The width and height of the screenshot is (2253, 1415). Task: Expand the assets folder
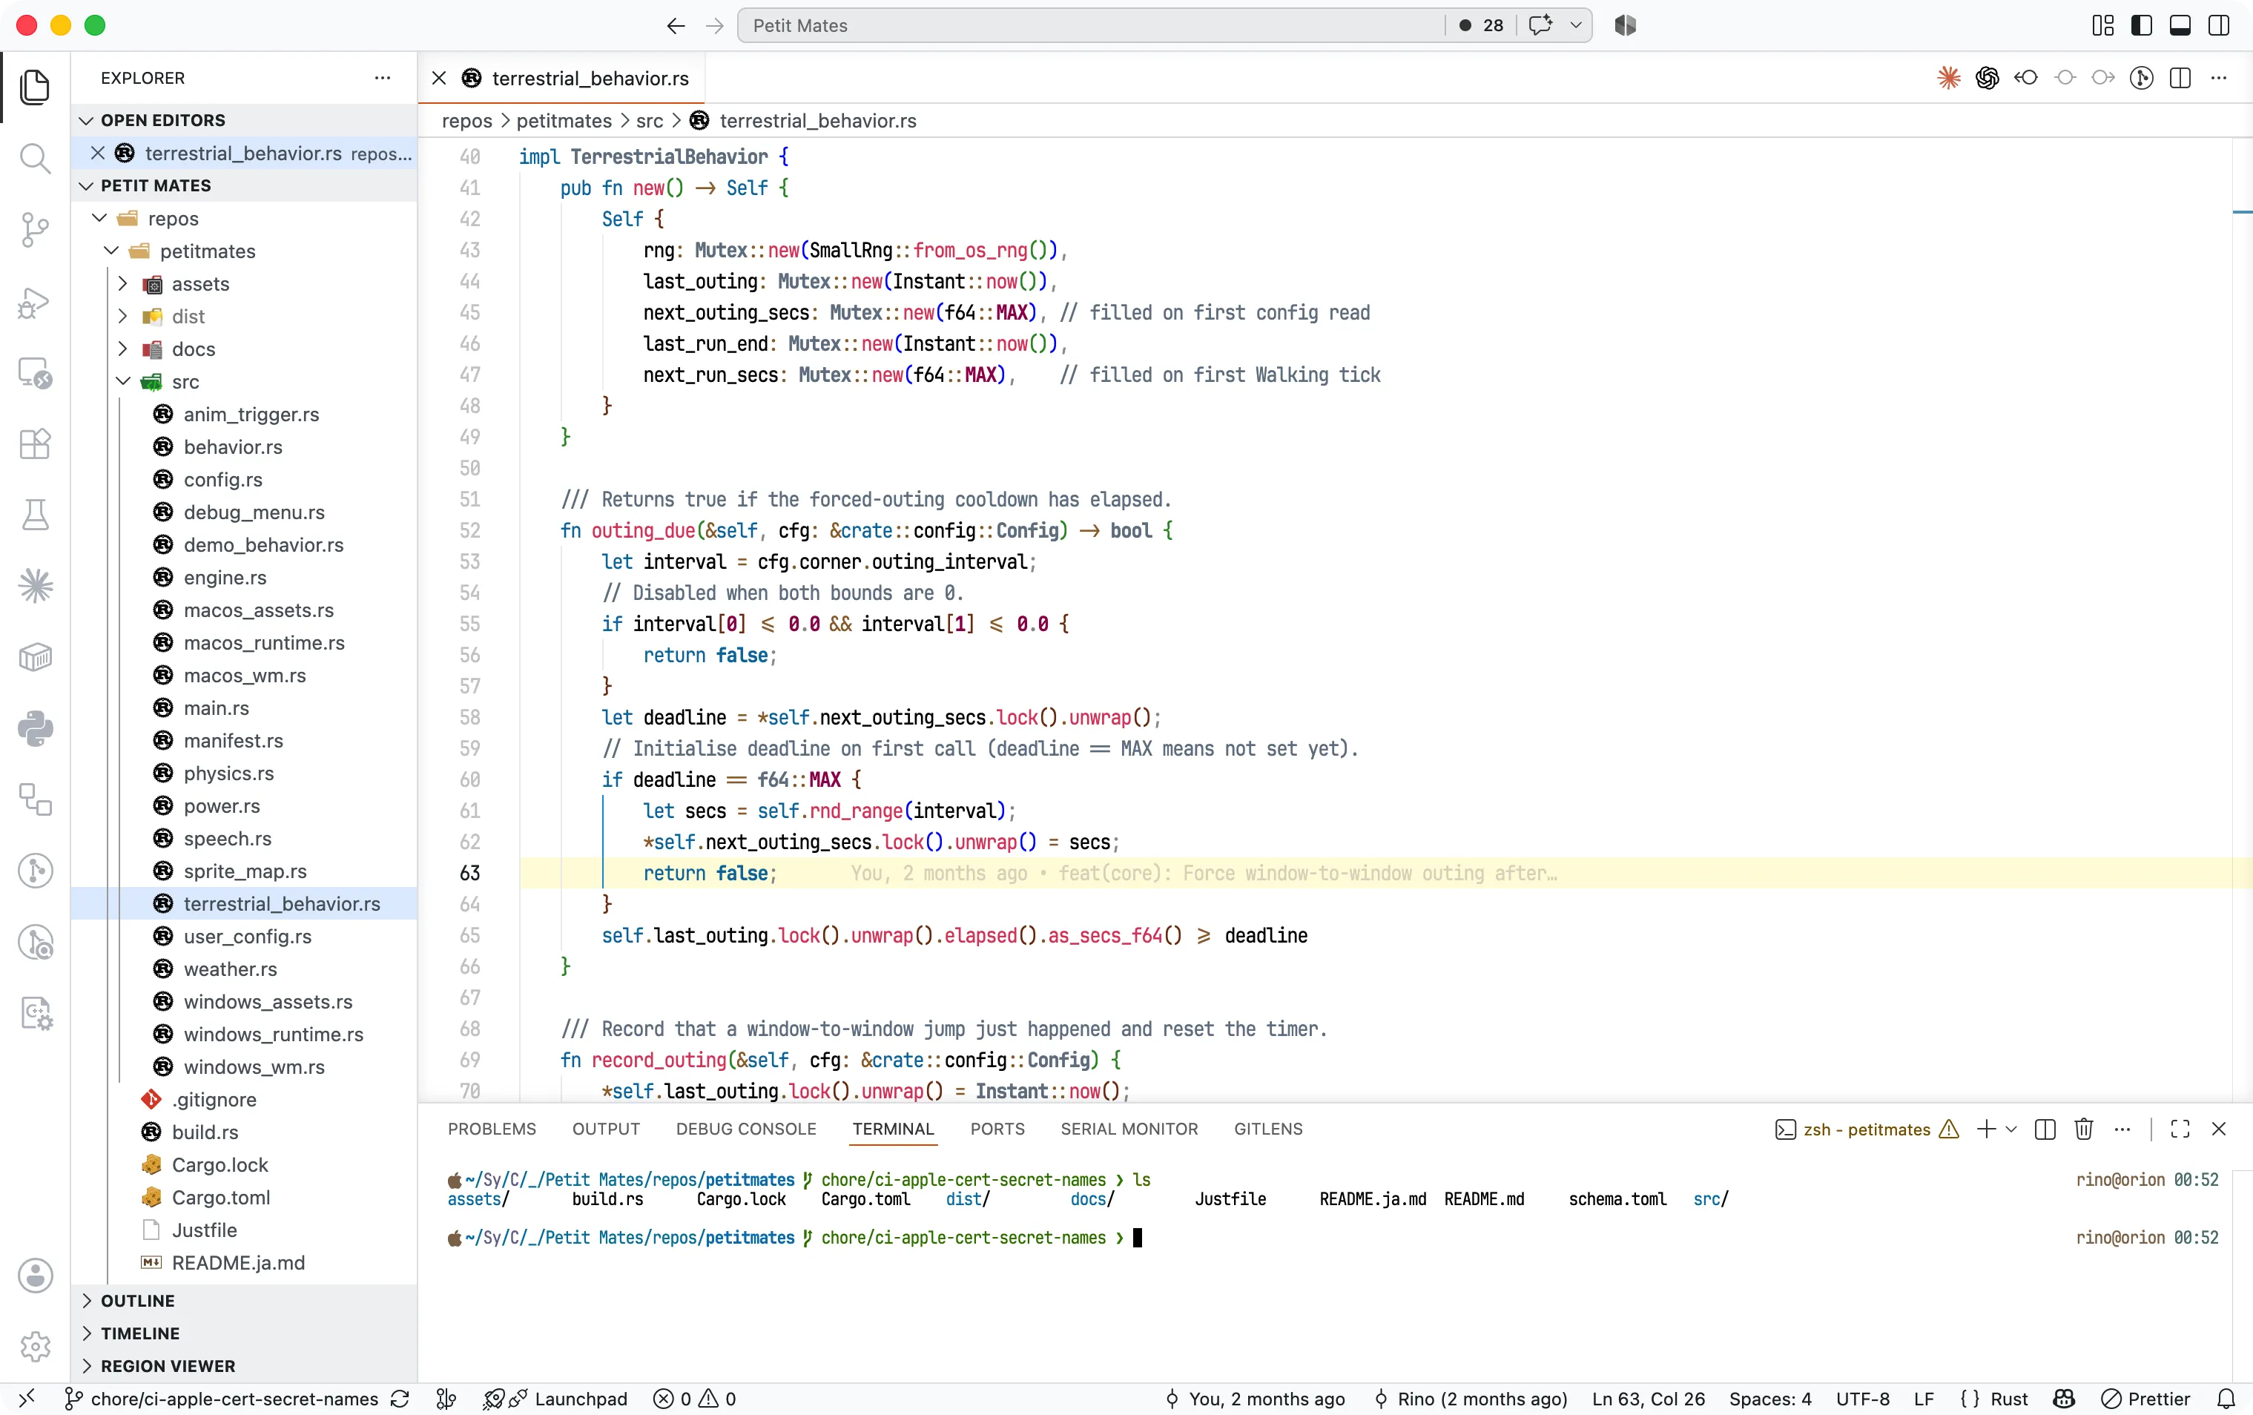pos(122,283)
